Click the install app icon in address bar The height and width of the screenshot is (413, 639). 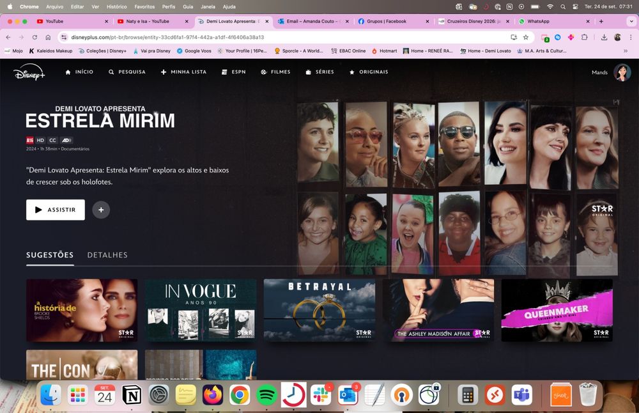(x=514, y=37)
